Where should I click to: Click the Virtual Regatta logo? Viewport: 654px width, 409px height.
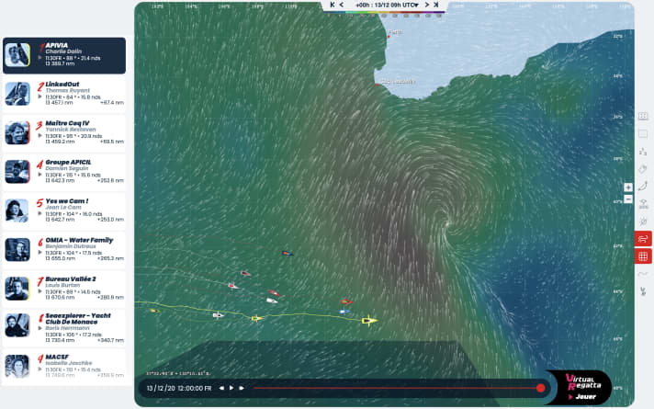coord(582,381)
